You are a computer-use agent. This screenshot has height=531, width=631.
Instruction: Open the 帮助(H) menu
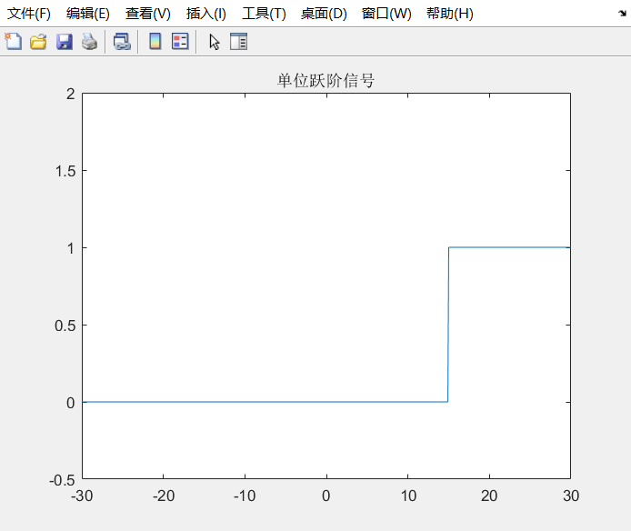click(x=449, y=14)
